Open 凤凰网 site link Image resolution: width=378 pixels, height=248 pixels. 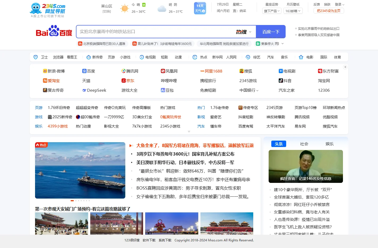pos(169,71)
